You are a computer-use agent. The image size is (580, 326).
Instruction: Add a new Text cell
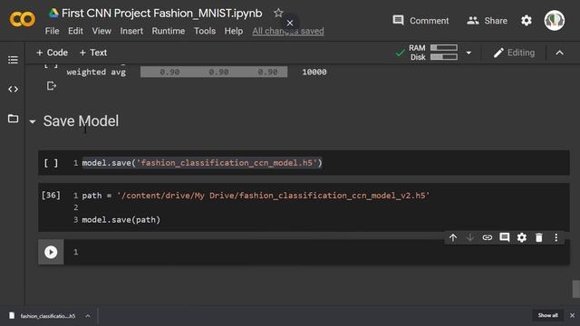[93, 53]
